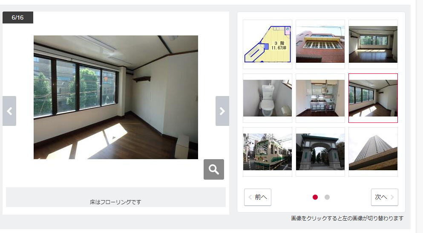Image resolution: width=423 pixels, height=233 pixels.
Task: Open the toilet photo thumbnail
Action: (268, 98)
